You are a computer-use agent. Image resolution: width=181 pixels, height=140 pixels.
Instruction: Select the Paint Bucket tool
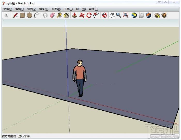[x=66, y=15]
